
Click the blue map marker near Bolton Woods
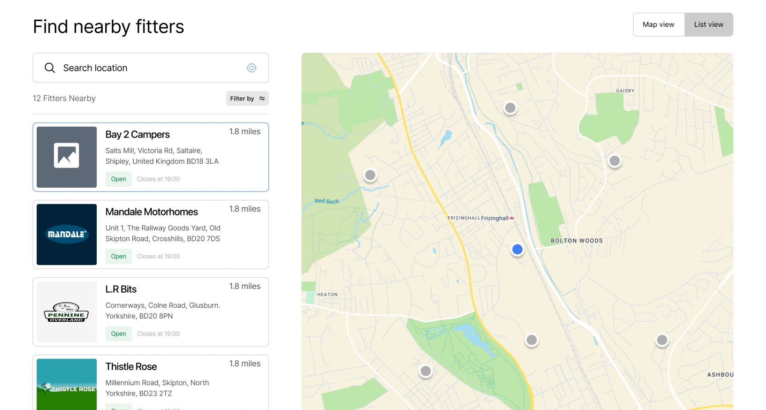(x=517, y=249)
